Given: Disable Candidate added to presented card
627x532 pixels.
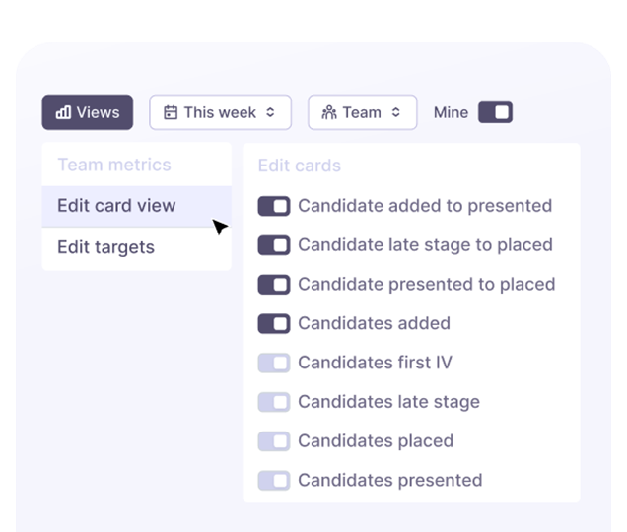Looking at the screenshot, I should 274,206.
